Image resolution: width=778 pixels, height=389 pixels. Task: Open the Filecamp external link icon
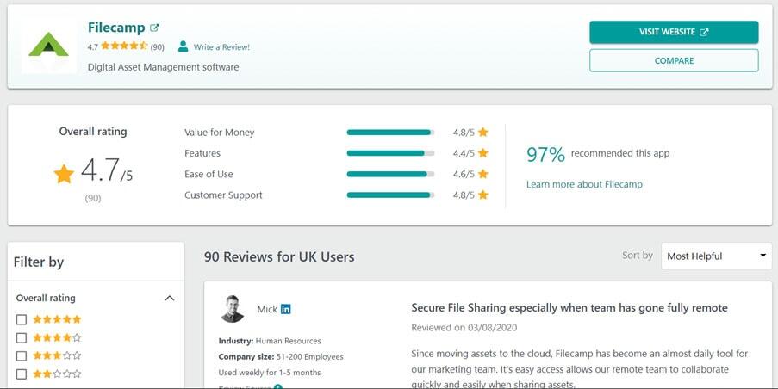(x=155, y=28)
